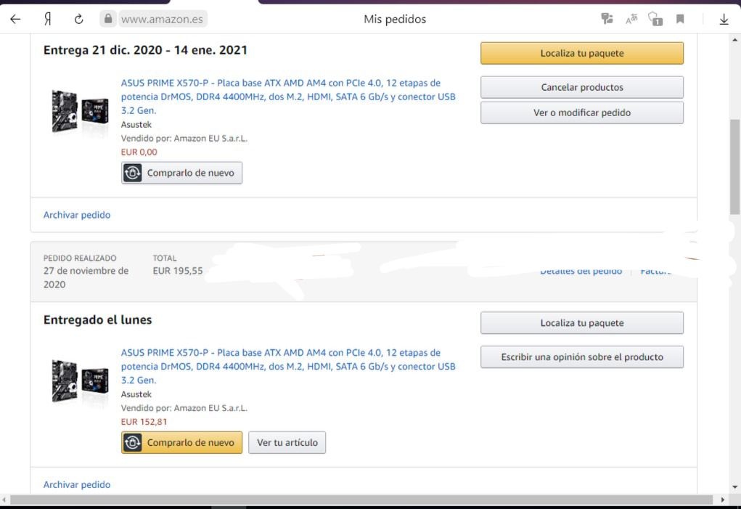Open Yandex home via Я icon
This screenshot has width=741, height=509.
coord(47,20)
